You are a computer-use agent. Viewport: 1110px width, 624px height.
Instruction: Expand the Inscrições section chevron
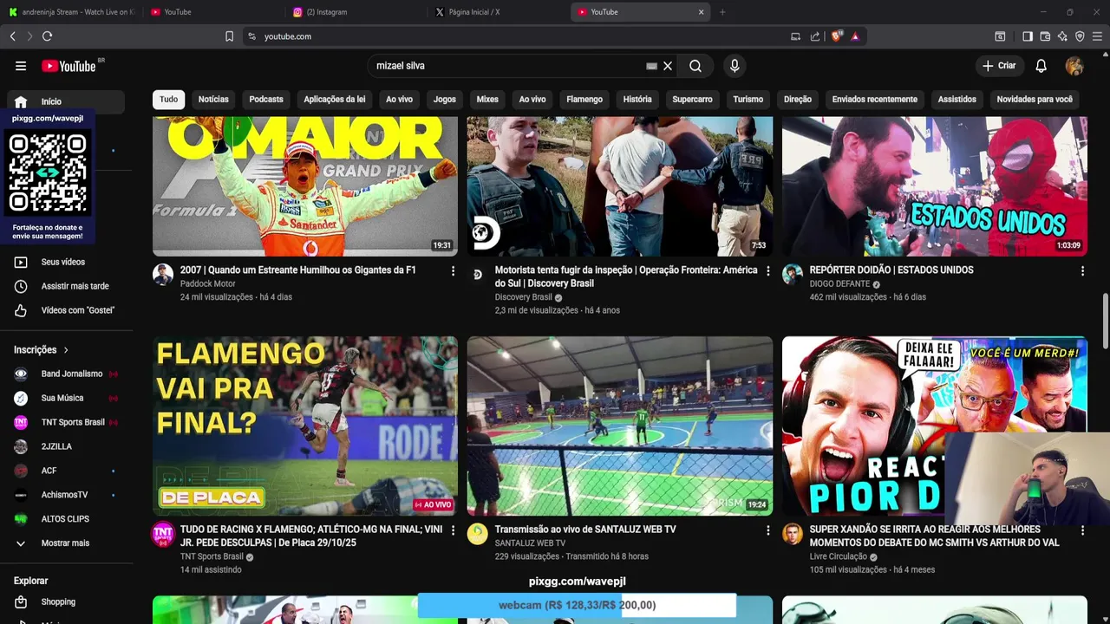point(66,350)
